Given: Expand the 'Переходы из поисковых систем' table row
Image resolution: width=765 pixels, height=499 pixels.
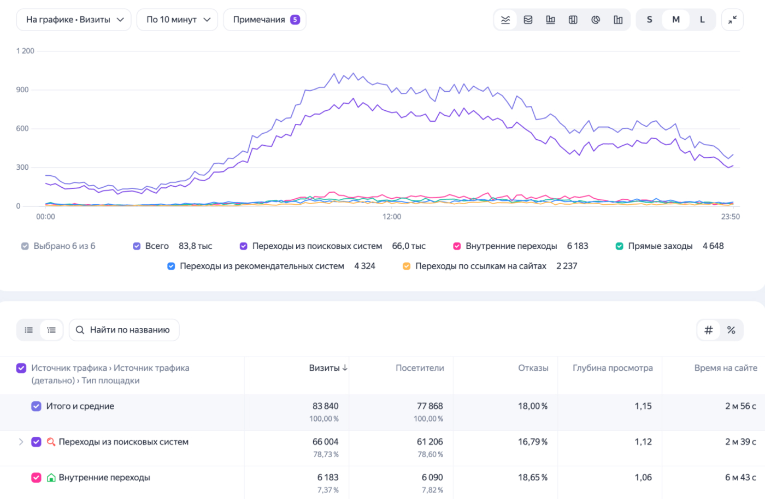Looking at the screenshot, I should tap(21, 442).
